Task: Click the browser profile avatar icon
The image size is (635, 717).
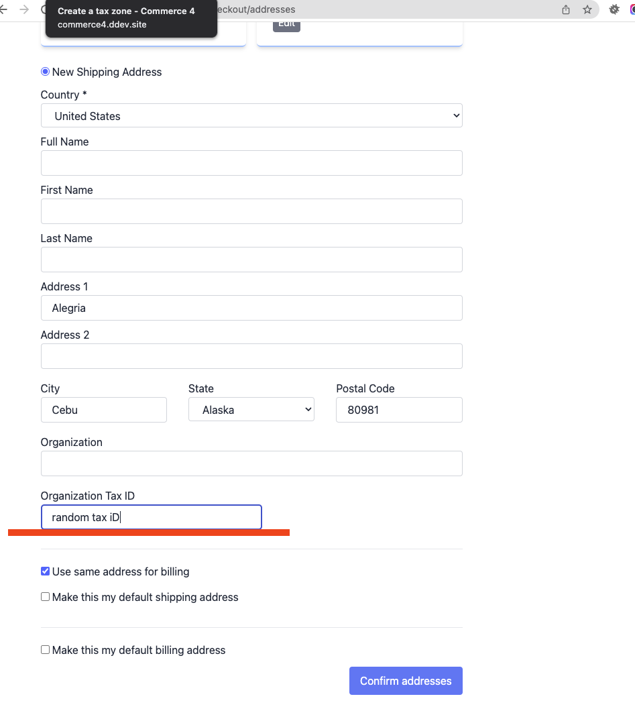Action: click(631, 9)
